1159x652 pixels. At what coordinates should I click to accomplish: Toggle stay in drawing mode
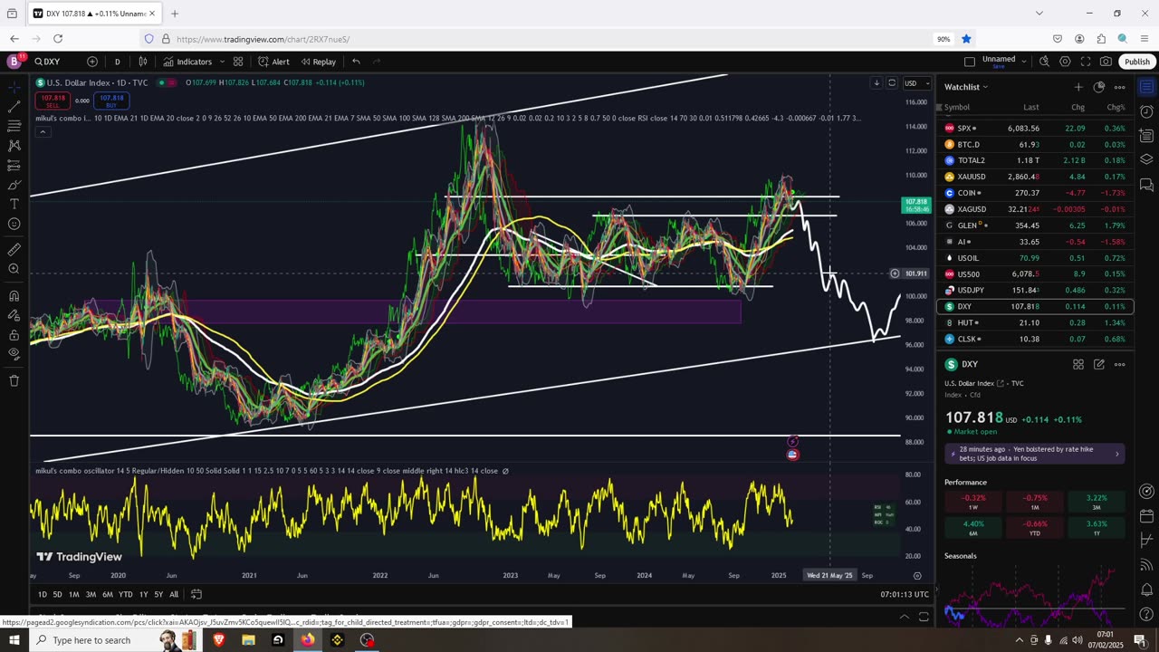point(14,315)
